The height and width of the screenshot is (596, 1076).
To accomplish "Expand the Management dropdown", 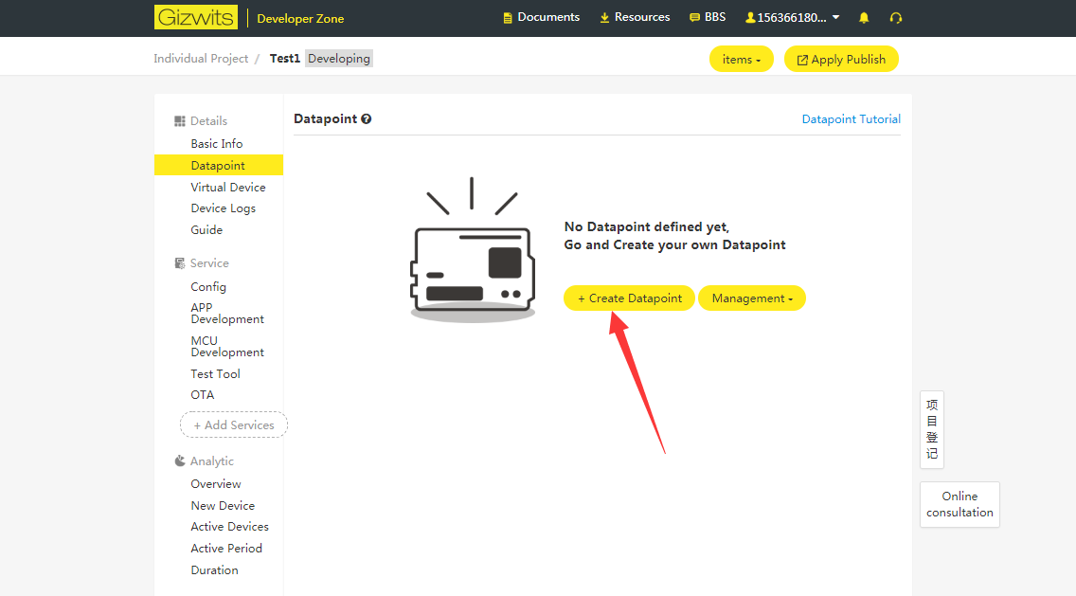I will point(752,298).
